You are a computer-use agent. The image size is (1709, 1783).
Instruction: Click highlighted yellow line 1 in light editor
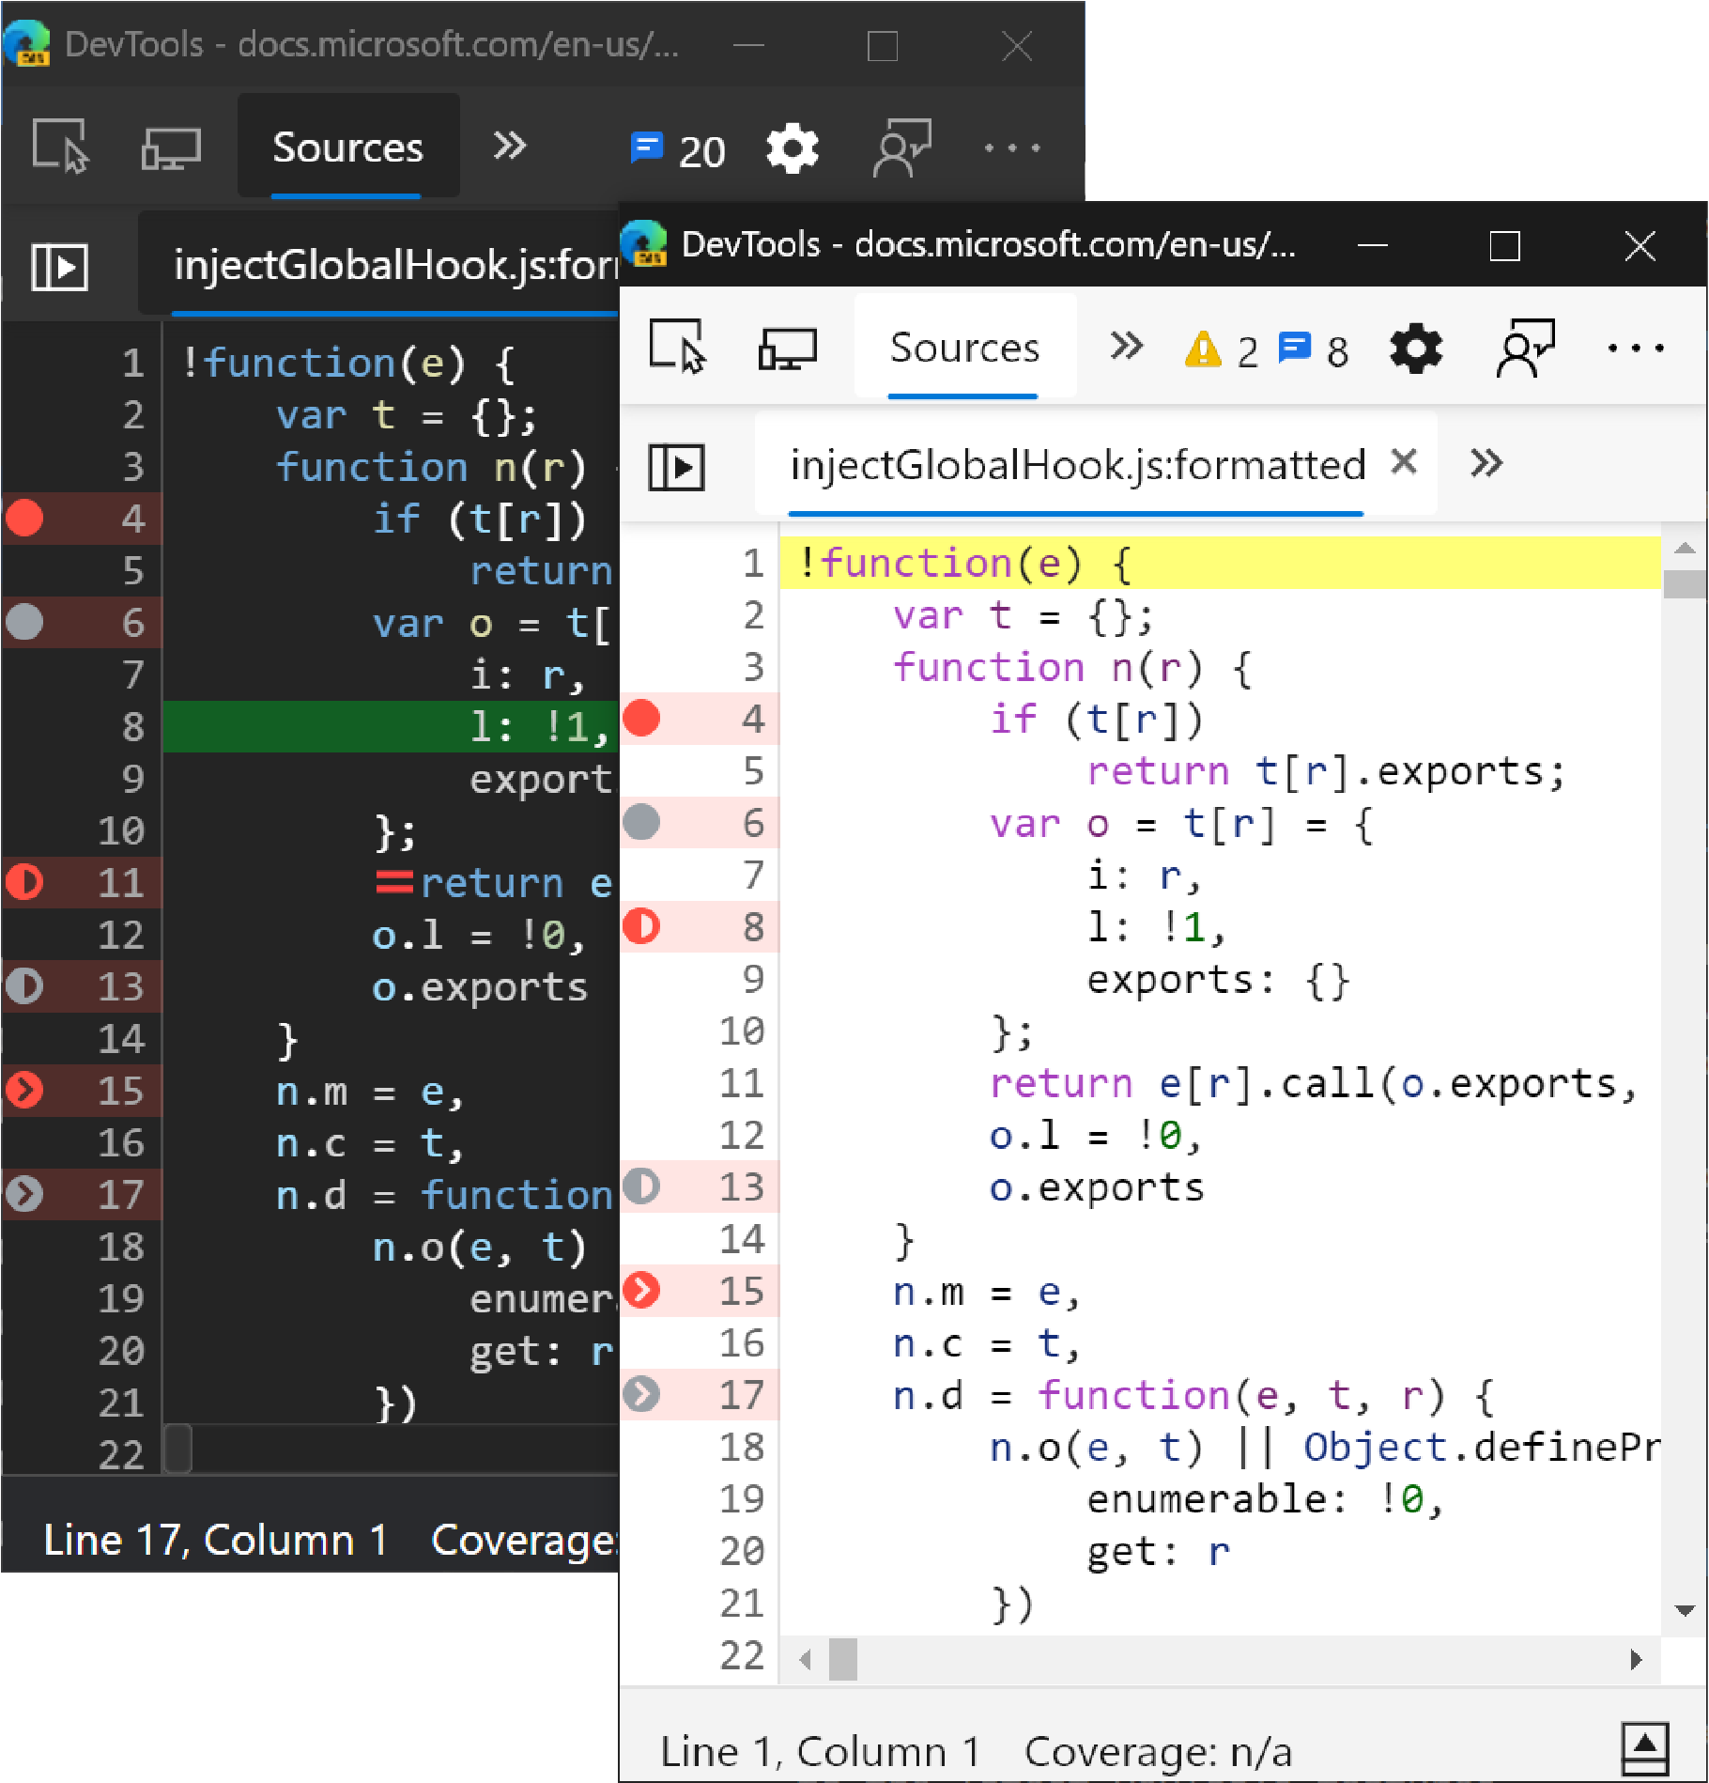pyautogui.click(x=1220, y=563)
